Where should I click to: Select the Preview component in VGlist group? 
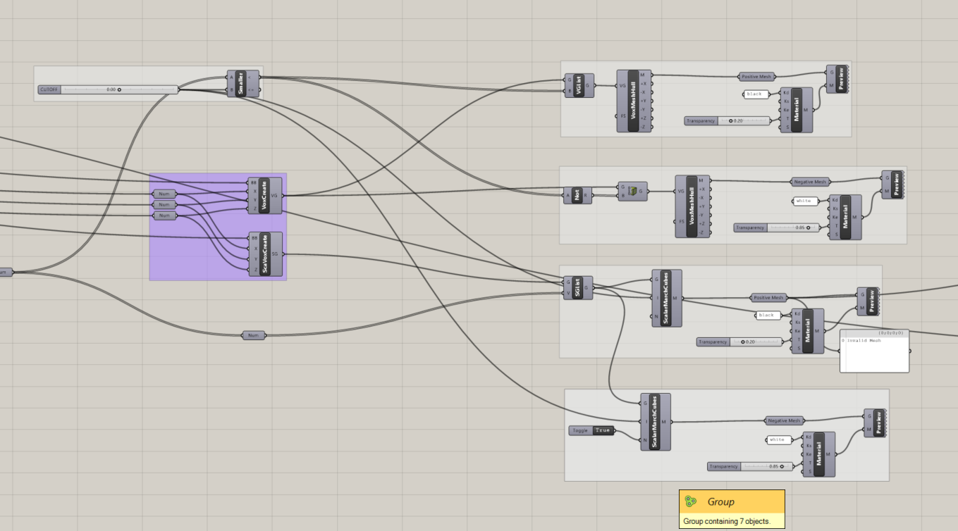coord(837,80)
